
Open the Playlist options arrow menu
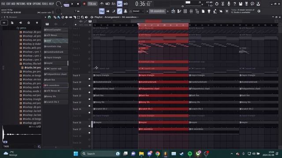pos(45,17)
